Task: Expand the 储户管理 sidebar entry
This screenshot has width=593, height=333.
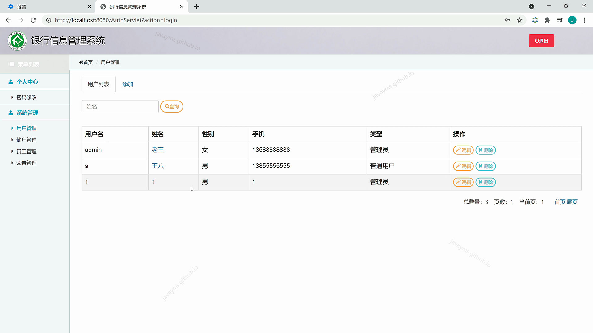Action: (x=26, y=139)
